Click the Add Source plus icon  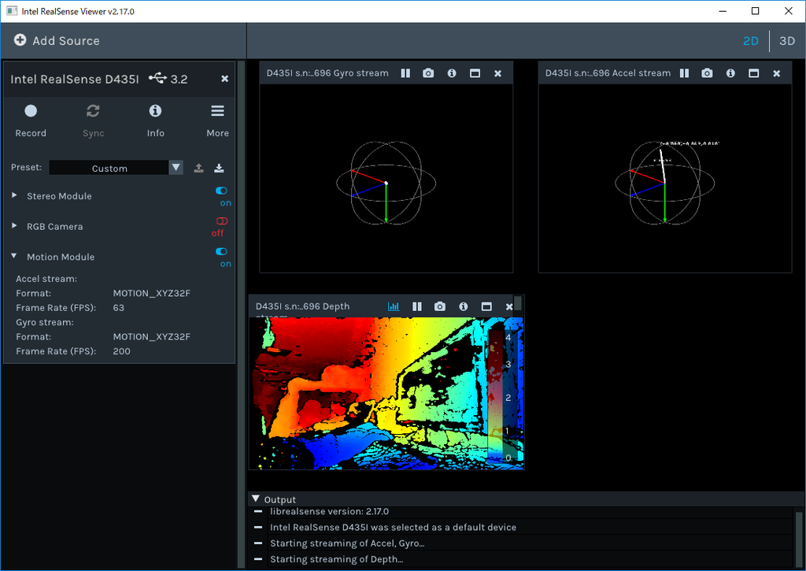[20, 40]
